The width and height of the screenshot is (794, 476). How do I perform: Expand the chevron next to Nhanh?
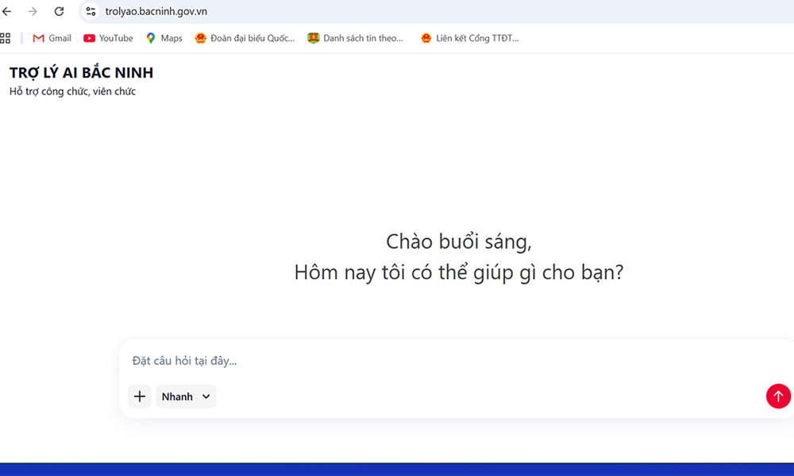(x=204, y=397)
